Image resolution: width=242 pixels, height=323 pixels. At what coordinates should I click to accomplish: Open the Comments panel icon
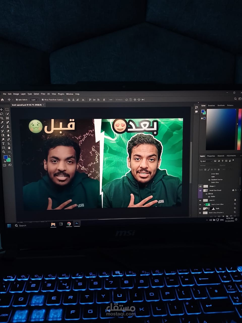(x=196, y=112)
